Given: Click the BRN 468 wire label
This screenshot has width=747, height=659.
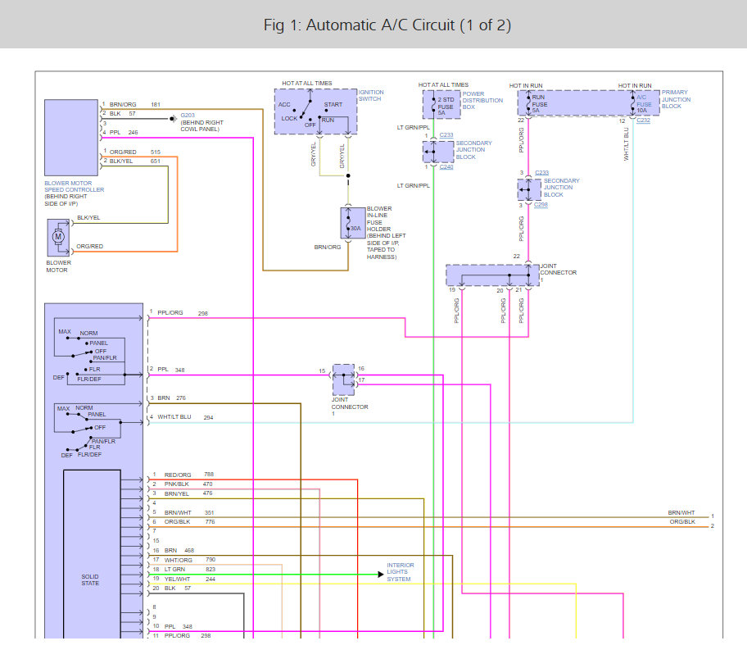Looking at the screenshot, I should pyautogui.click(x=179, y=550).
